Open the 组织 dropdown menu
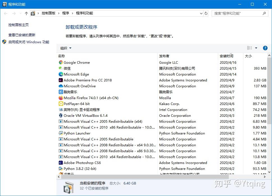 pyautogui.click(x=66, y=48)
